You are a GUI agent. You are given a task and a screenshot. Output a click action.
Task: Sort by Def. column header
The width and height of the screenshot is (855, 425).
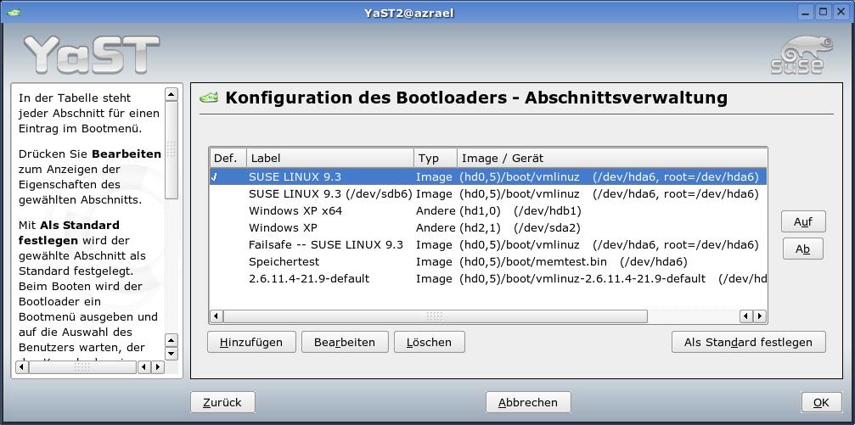click(x=228, y=158)
